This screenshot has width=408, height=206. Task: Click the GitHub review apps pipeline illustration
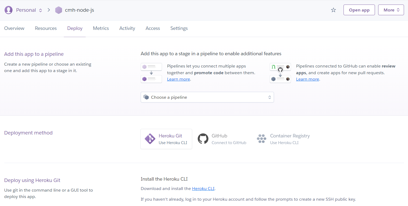pos(280,73)
